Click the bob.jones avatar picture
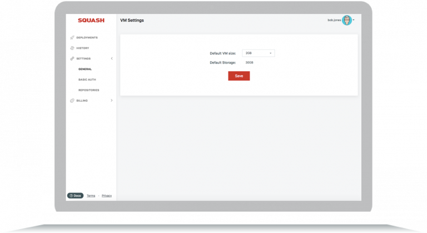Image resolution: width=427 pixels, height=233 pixels. pos(347,20)
